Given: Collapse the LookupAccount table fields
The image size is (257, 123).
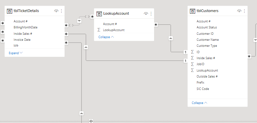Looking at the screenshot, I should [x=106, y=37].
